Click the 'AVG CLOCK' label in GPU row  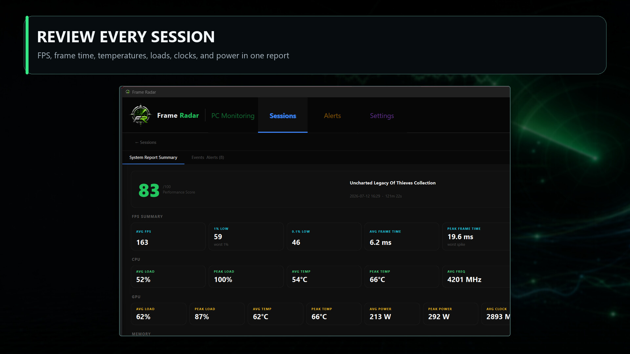[x=496, y=309]
